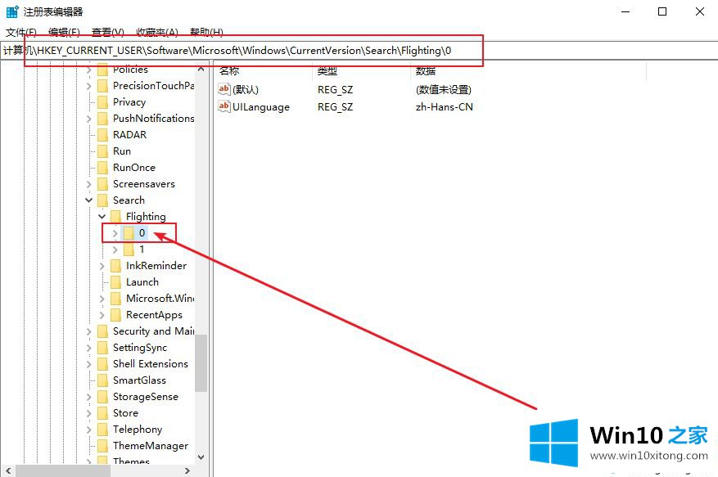Expand the Telephony key
Image resolution: width=718 pixels, height=477 pixels.
tap(89, 430)
